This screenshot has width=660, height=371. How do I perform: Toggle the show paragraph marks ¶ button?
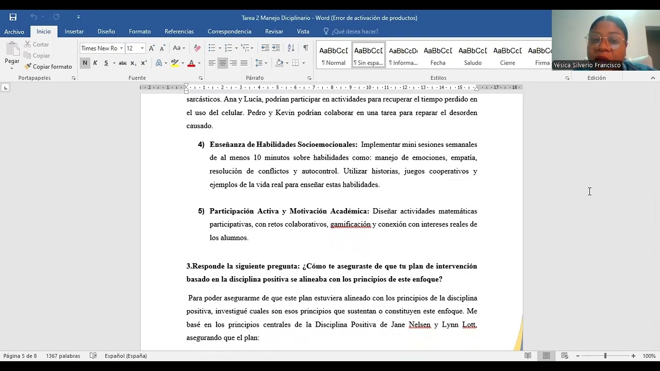306,48
